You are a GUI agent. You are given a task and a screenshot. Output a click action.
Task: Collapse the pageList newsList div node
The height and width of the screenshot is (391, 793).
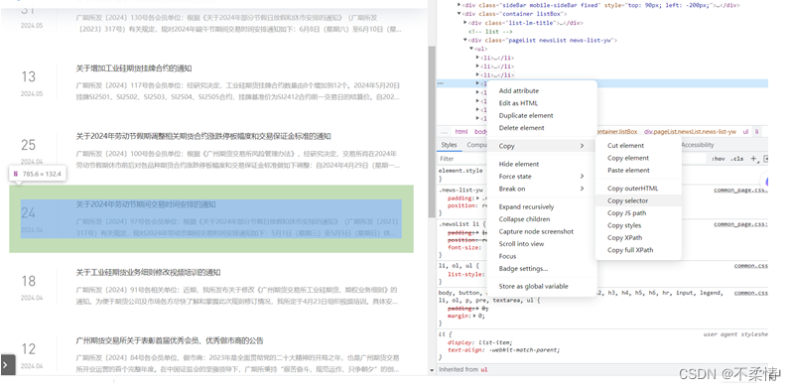465,40
